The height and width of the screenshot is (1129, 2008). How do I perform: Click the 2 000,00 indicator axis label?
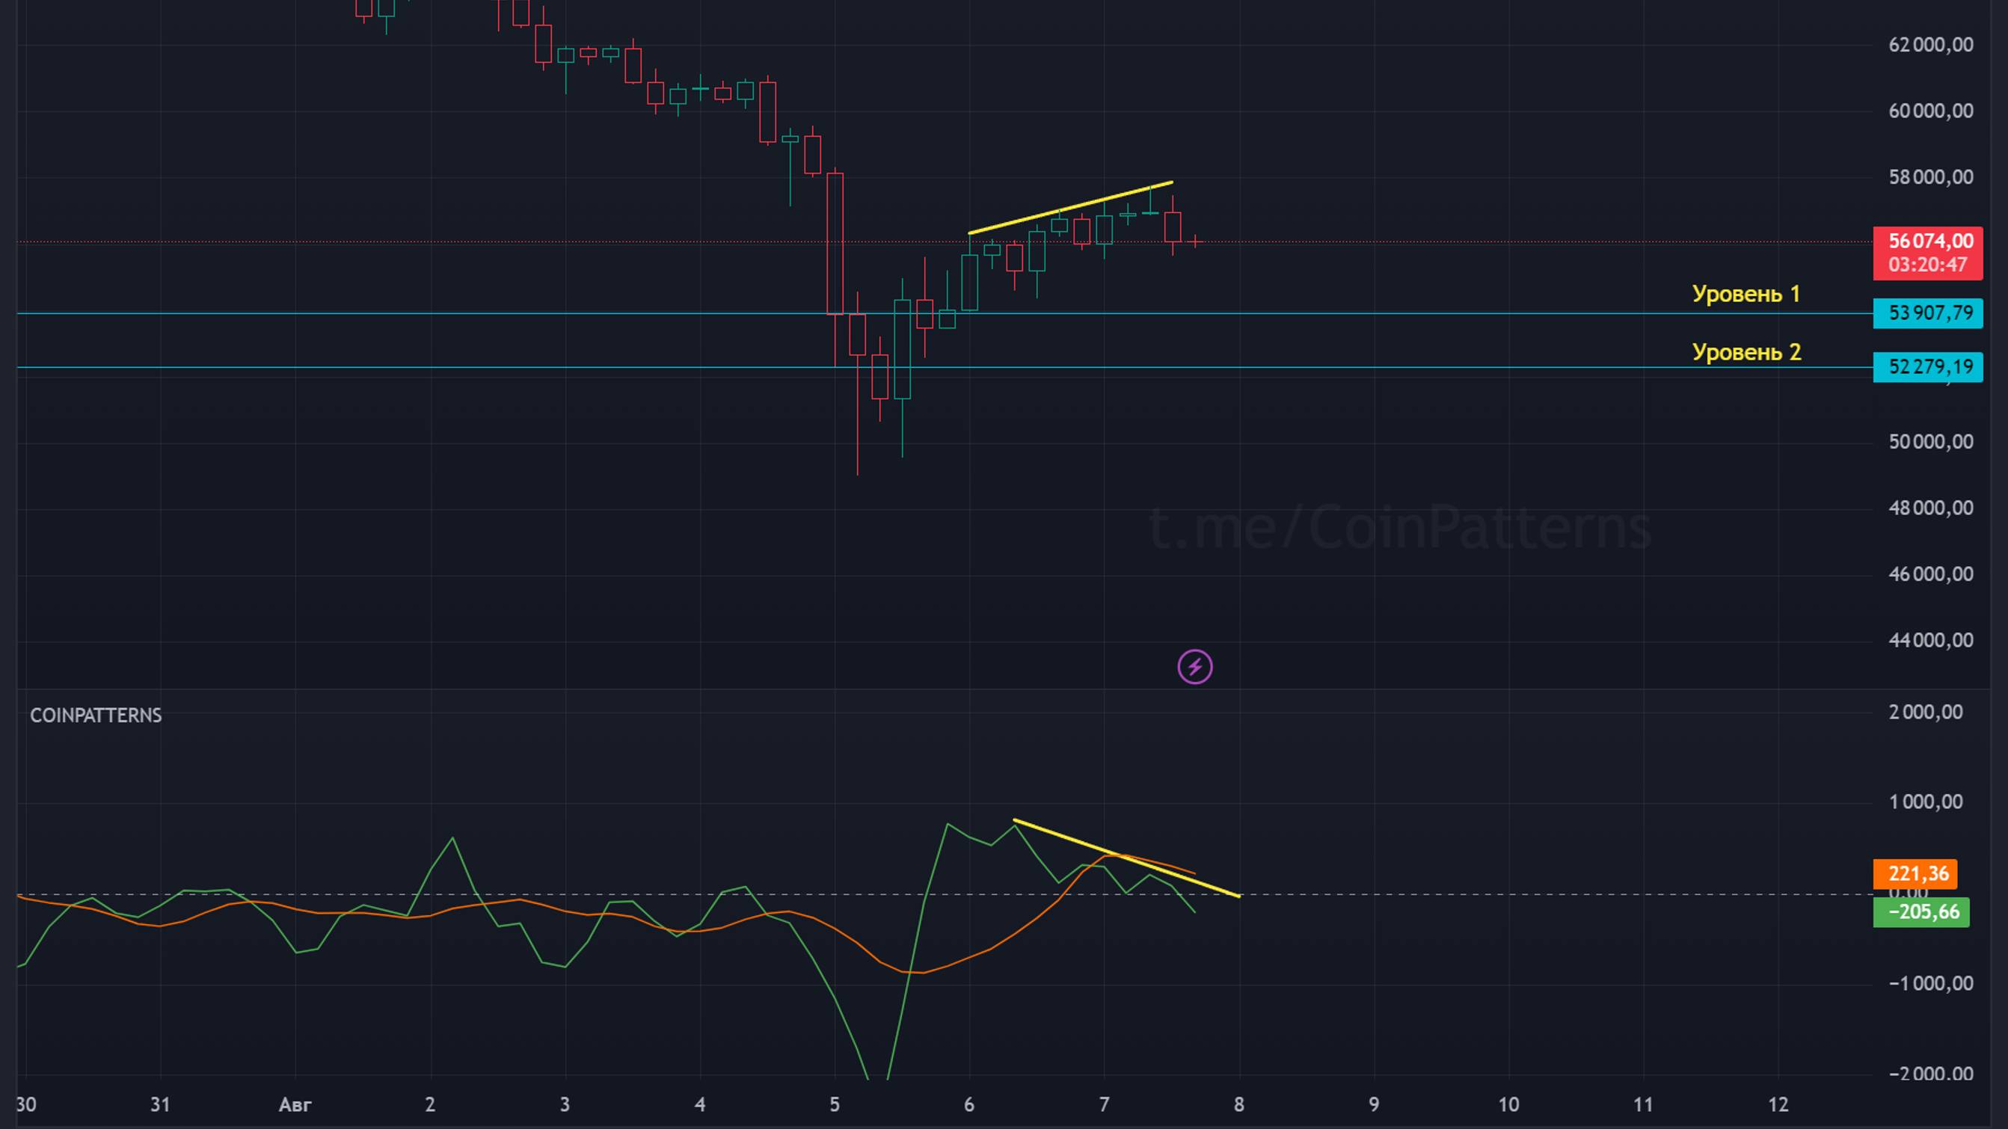(x=1926, y=712)
